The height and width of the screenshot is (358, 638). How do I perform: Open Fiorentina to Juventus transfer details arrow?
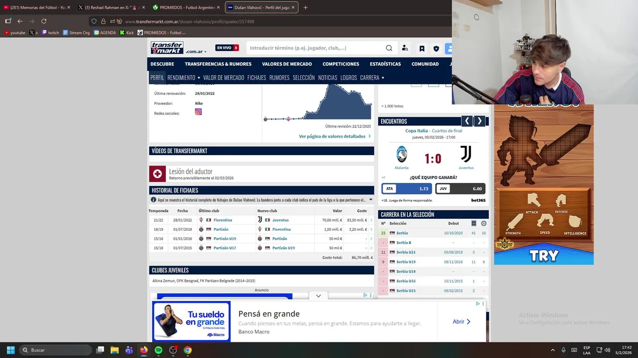click(371, 220)
